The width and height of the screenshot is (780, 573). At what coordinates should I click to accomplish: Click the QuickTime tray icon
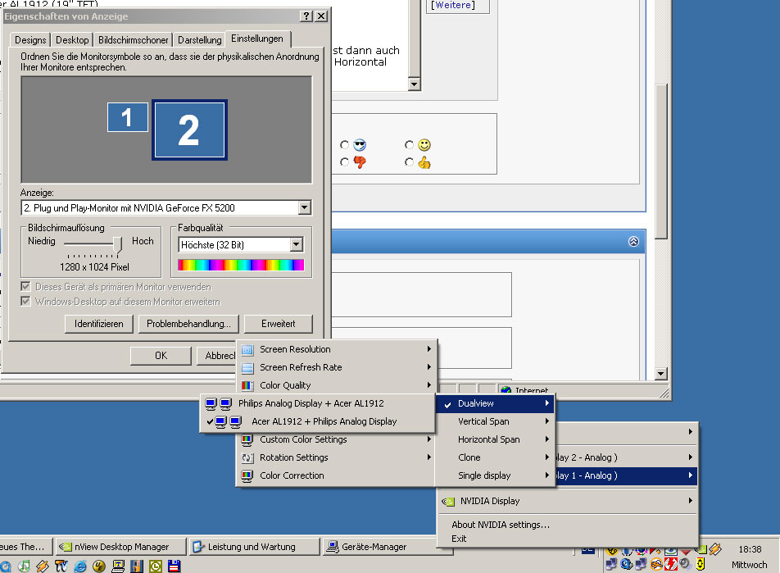(627, 564)
